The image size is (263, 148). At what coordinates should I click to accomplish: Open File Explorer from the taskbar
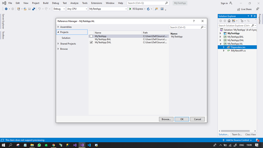pos(32,145)
